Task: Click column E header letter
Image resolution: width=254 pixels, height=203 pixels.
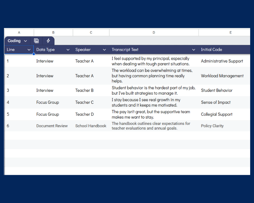Action: coord(230,32)
